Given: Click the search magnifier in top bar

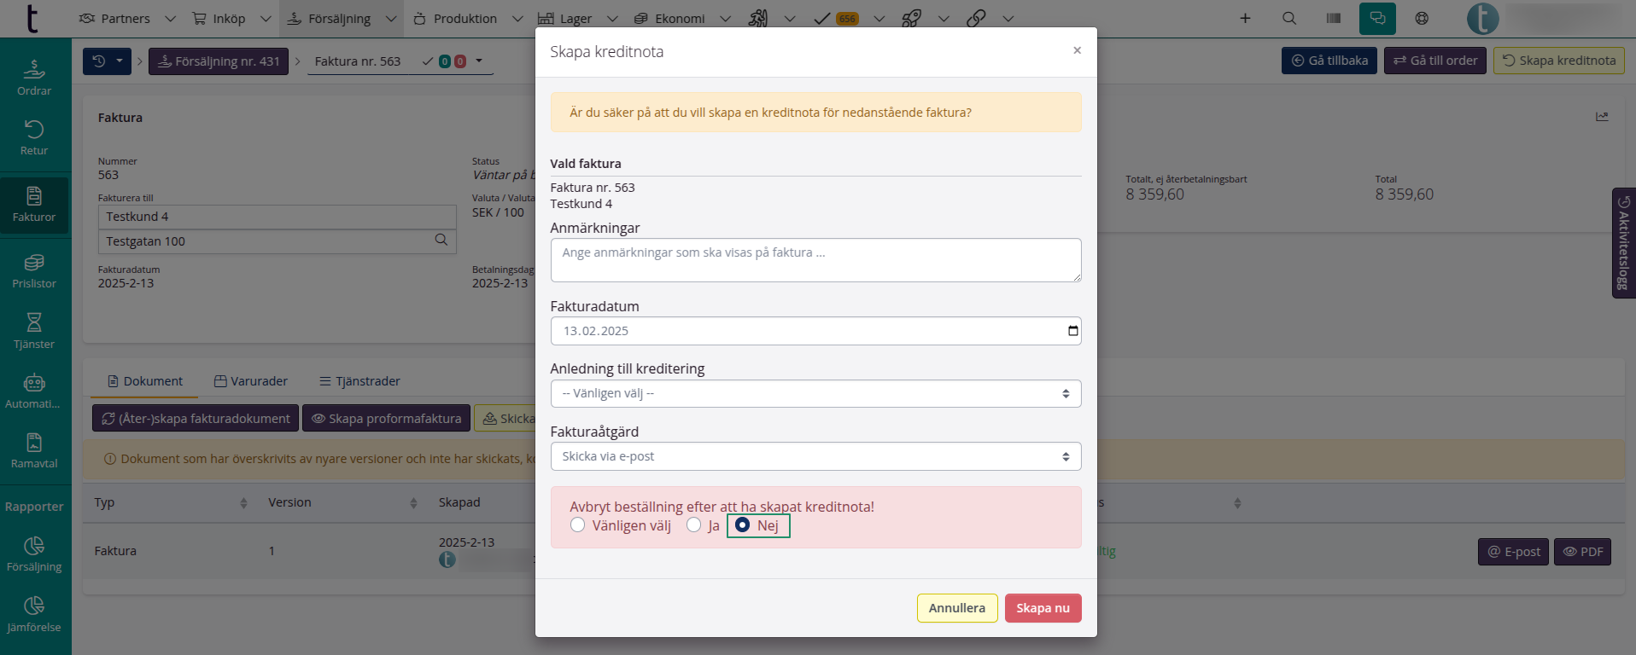Looking at the screenshot, I should pyautogui.click(x=1289, y=18).
